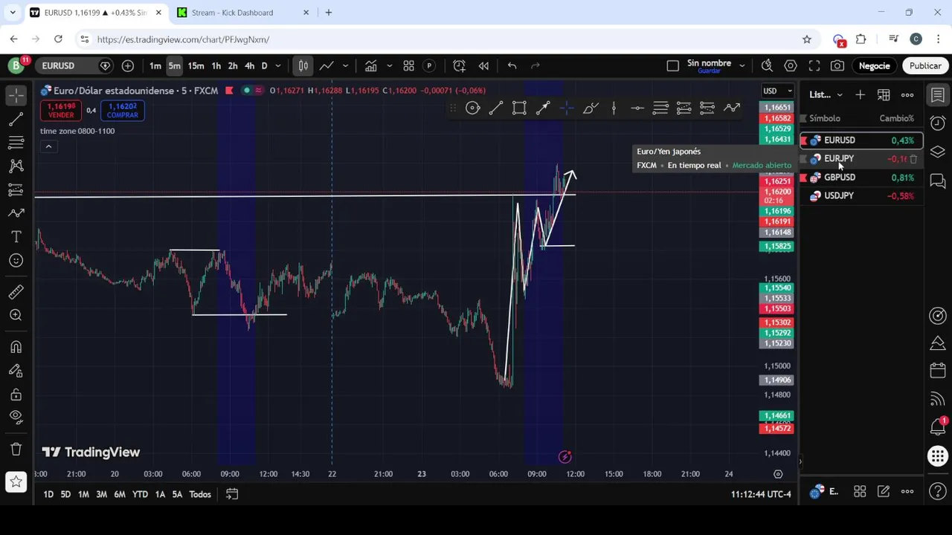Select the 1D date range
Screen dimensions: 952x535
point(48,494)
